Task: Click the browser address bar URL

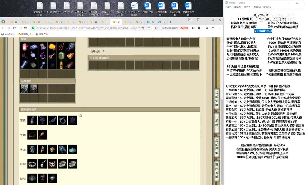Action: click(x=88, y=28)
